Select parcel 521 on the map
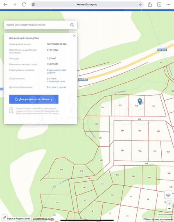Viewport: 174px width, 222px height. coord(100,138)
